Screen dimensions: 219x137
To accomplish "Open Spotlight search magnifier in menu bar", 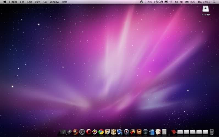I will [214, 2].
